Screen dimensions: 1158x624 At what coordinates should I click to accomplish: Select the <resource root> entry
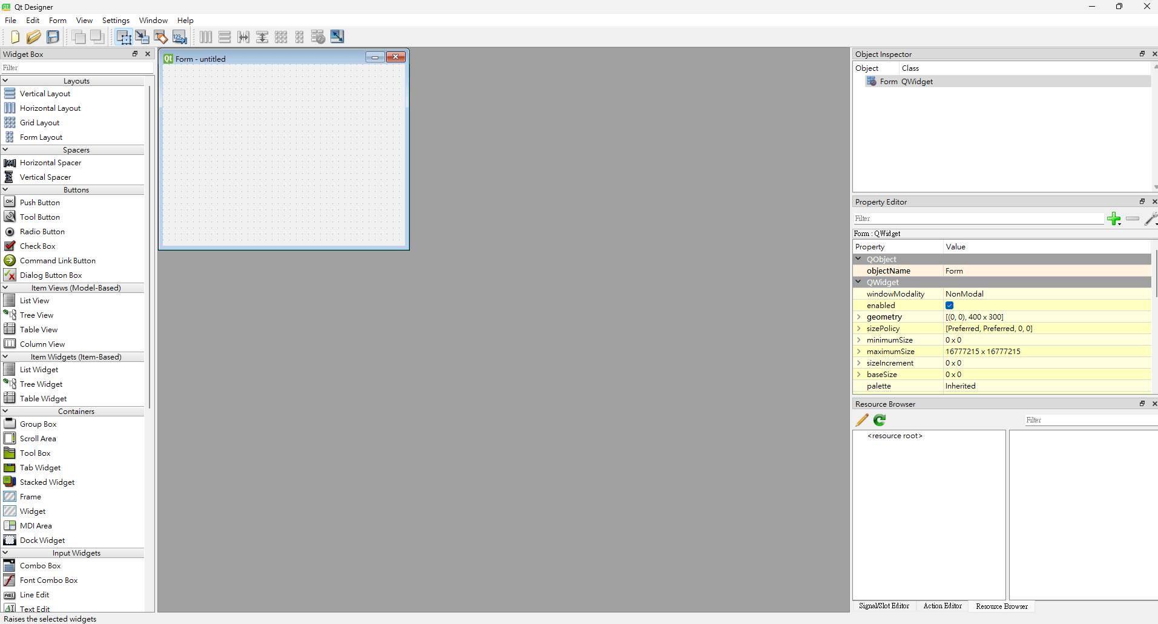(895, 436)
